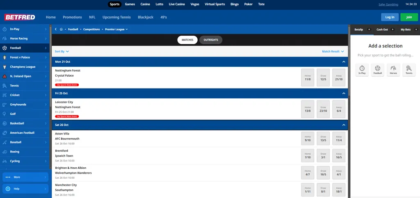Open the Betslip tab
The width and height of the screenshot is (420, 198).
(x=362, y=30)
